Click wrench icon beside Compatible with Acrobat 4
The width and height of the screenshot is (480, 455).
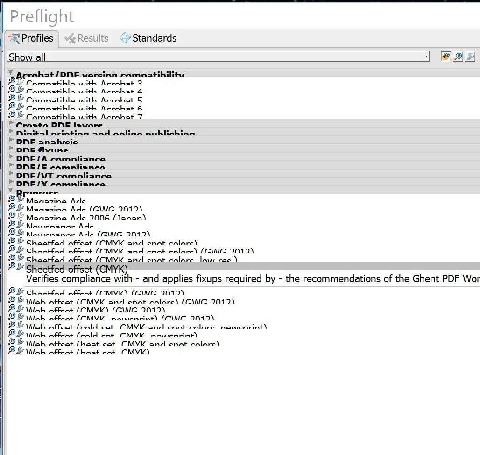[x=20, y=89]
